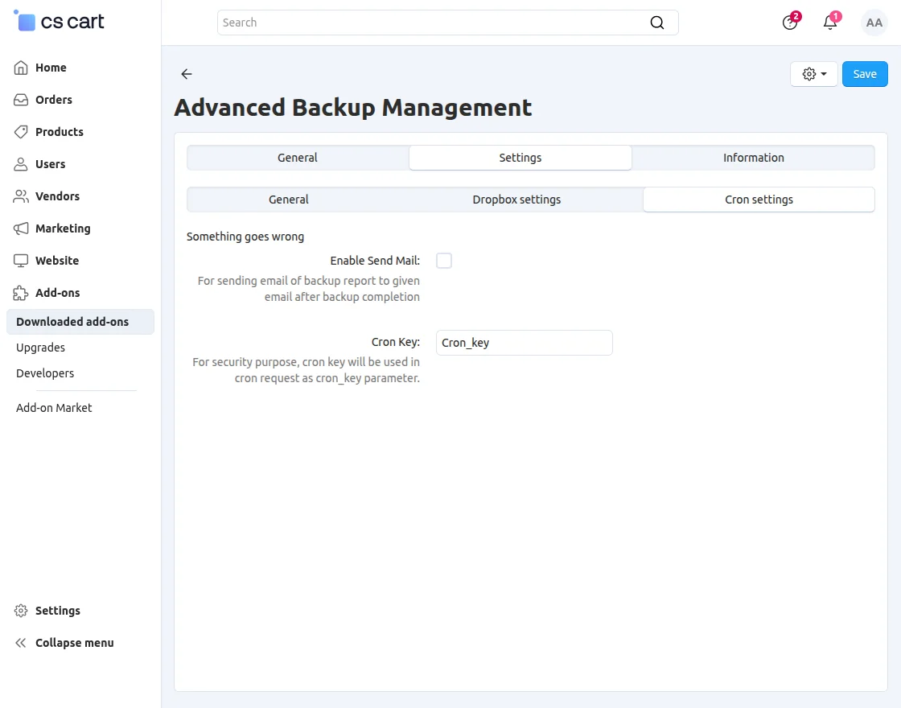Click the Collapse menu chevrons icon
This screenshot has width=901, height=708.
tap(21, 643)
